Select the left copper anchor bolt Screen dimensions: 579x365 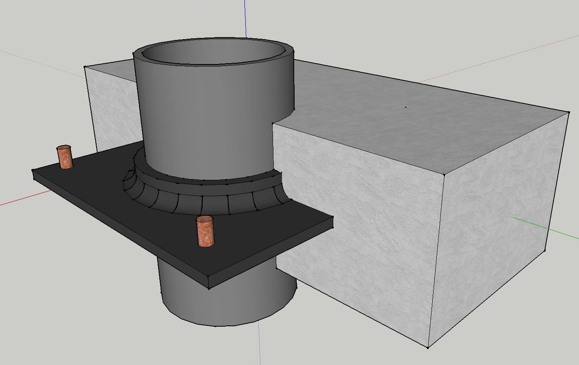(x=65, y=157)
